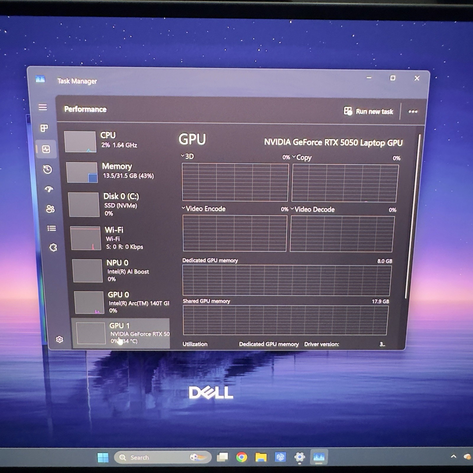Screen dimensions: 473x473
Task: Click Run new task button
Action: click(x=368, y=111)
